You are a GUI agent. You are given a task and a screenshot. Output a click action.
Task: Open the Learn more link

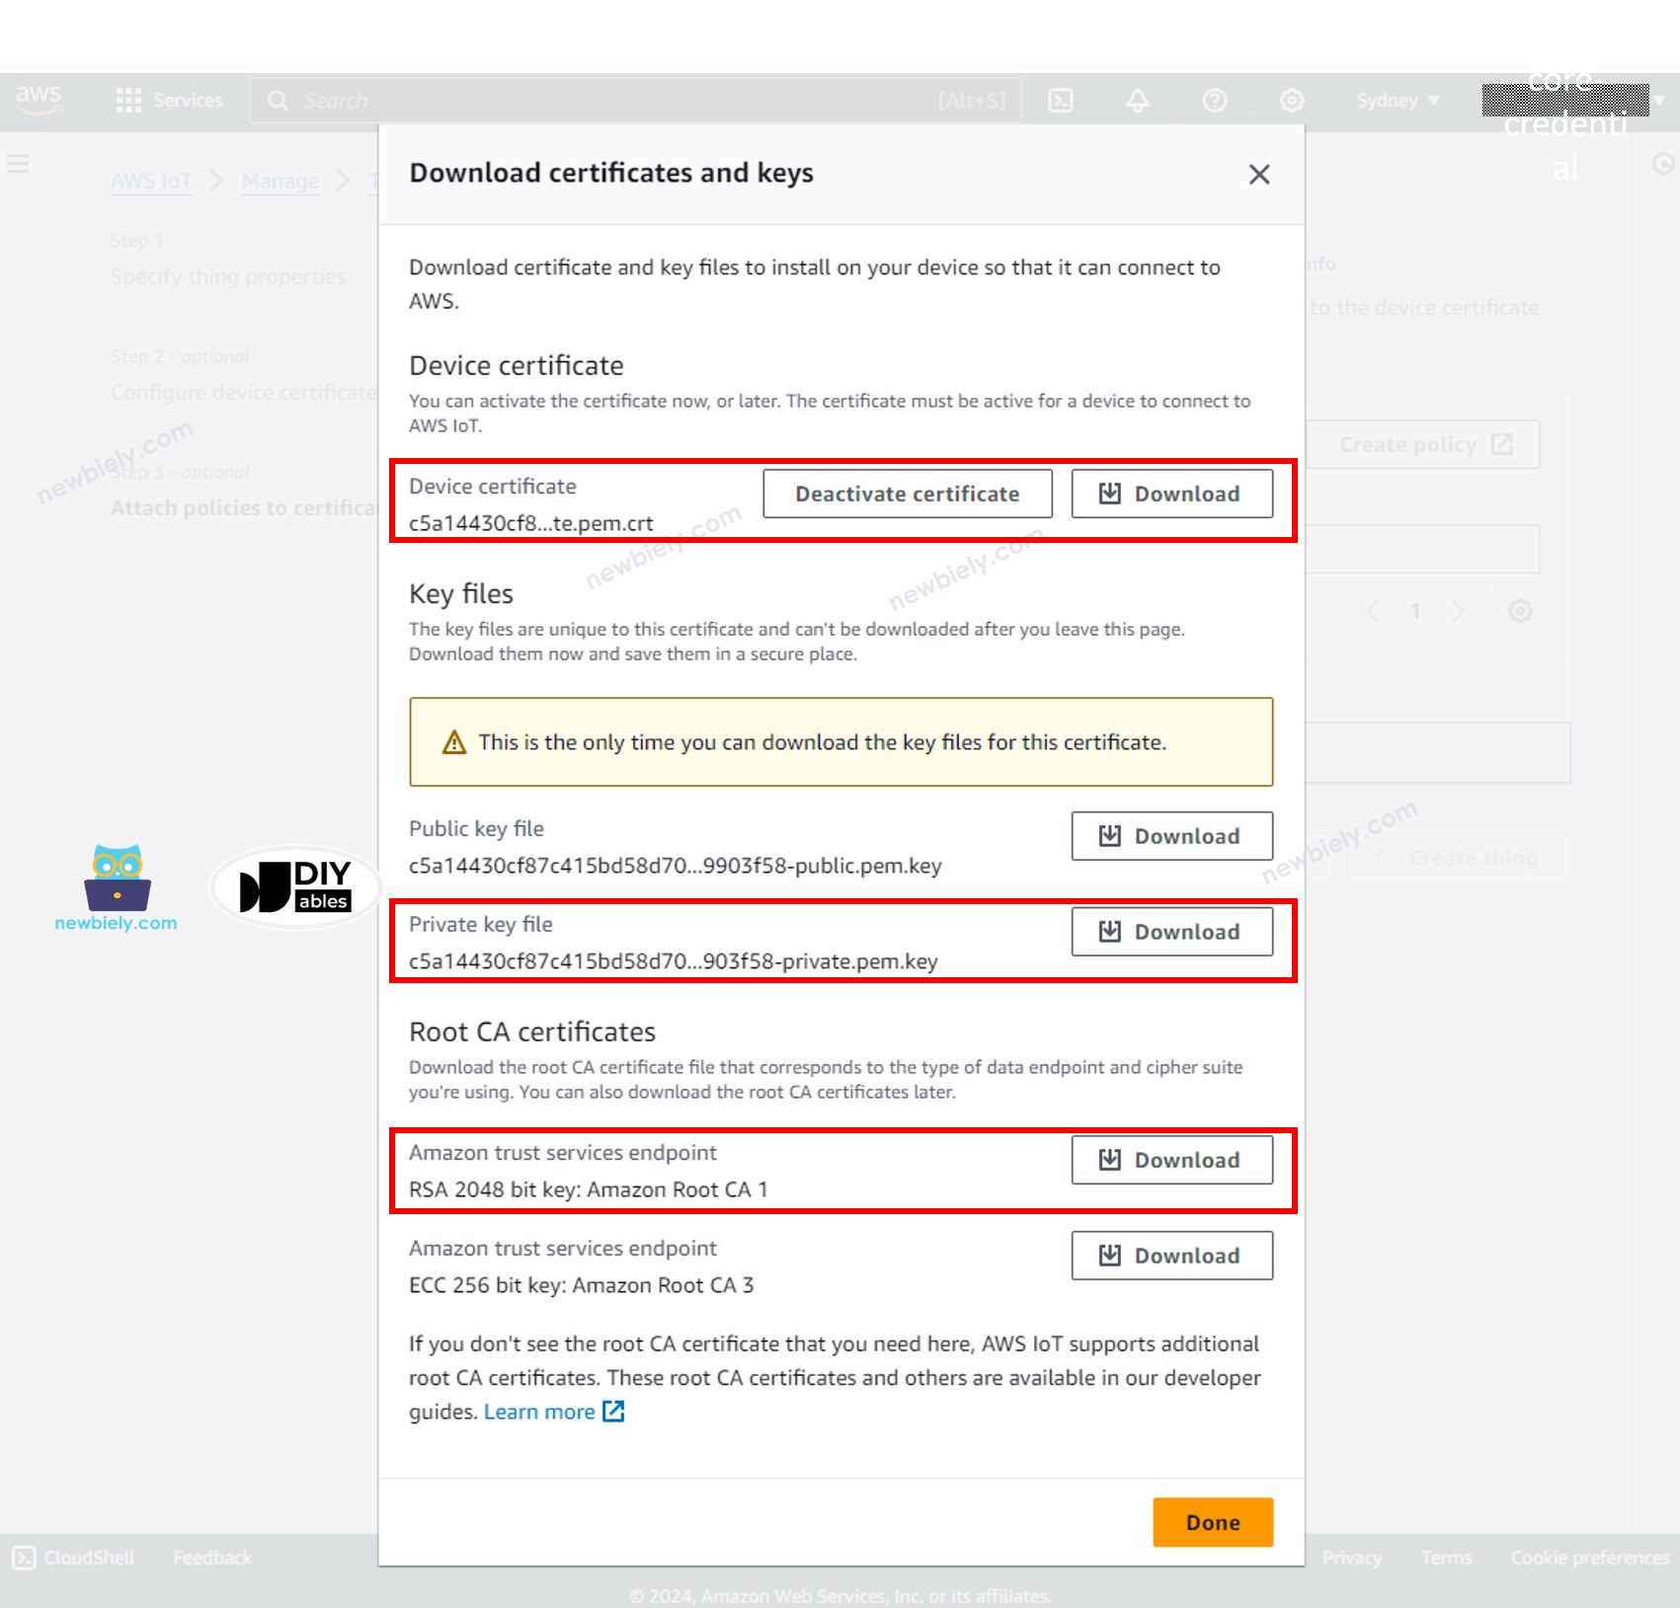tap(539, 1411)
